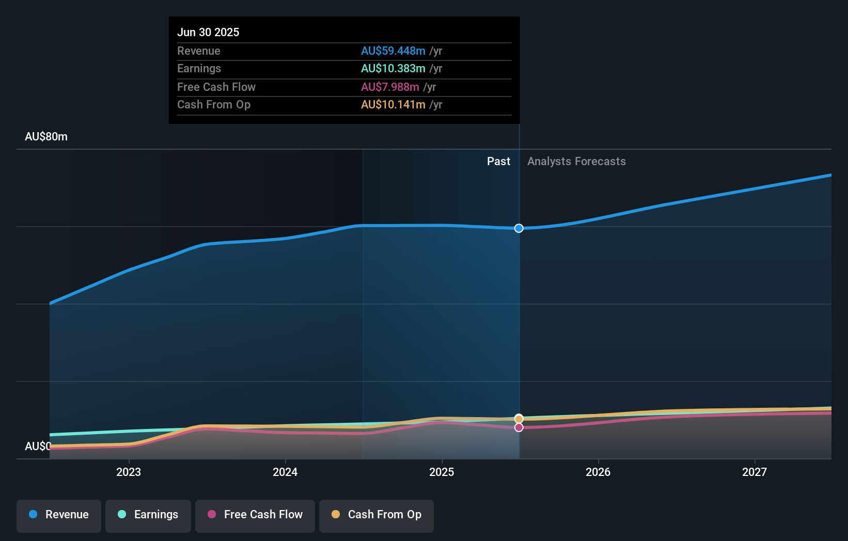Select the Revenue data point marker on chart
Viewport: 848px width, 541px height.
pos(519,228)
